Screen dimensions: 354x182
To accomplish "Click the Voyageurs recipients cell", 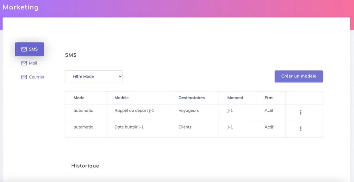I will click(x=188, y=111).
